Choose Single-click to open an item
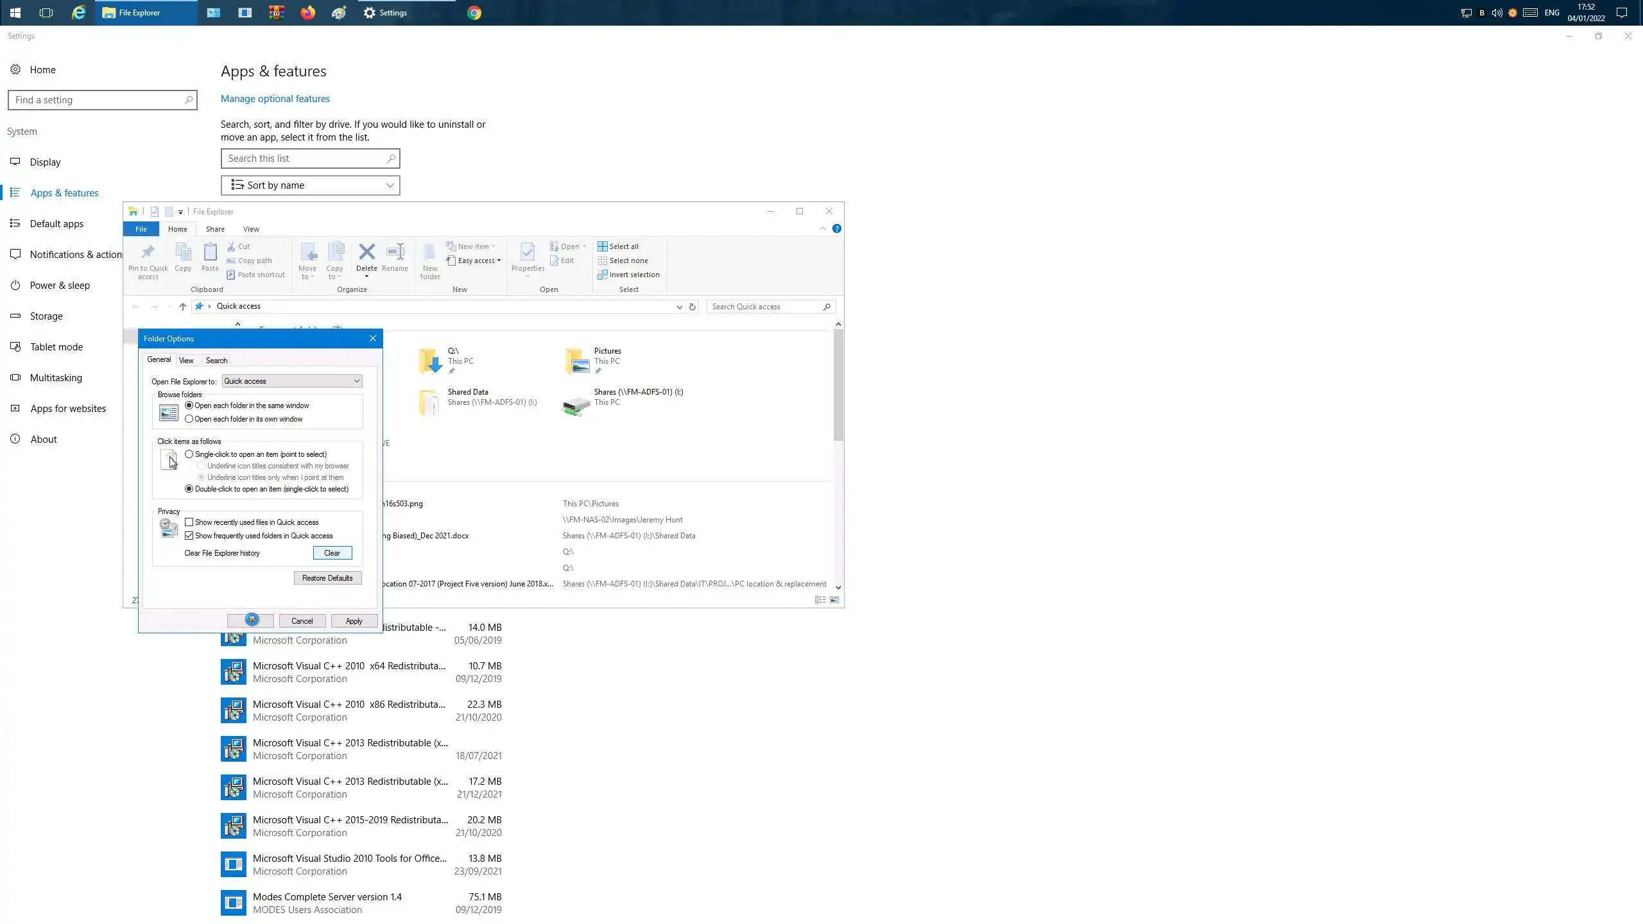 [x=189, y=454]
